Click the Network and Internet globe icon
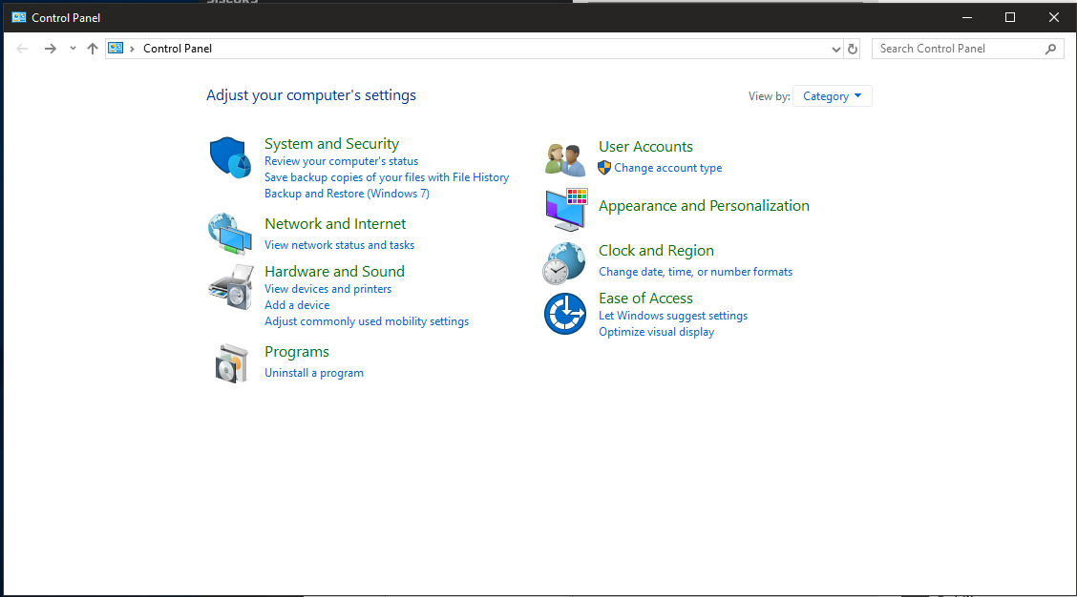Screen dimensions: 1077x597 coord(230,234)
